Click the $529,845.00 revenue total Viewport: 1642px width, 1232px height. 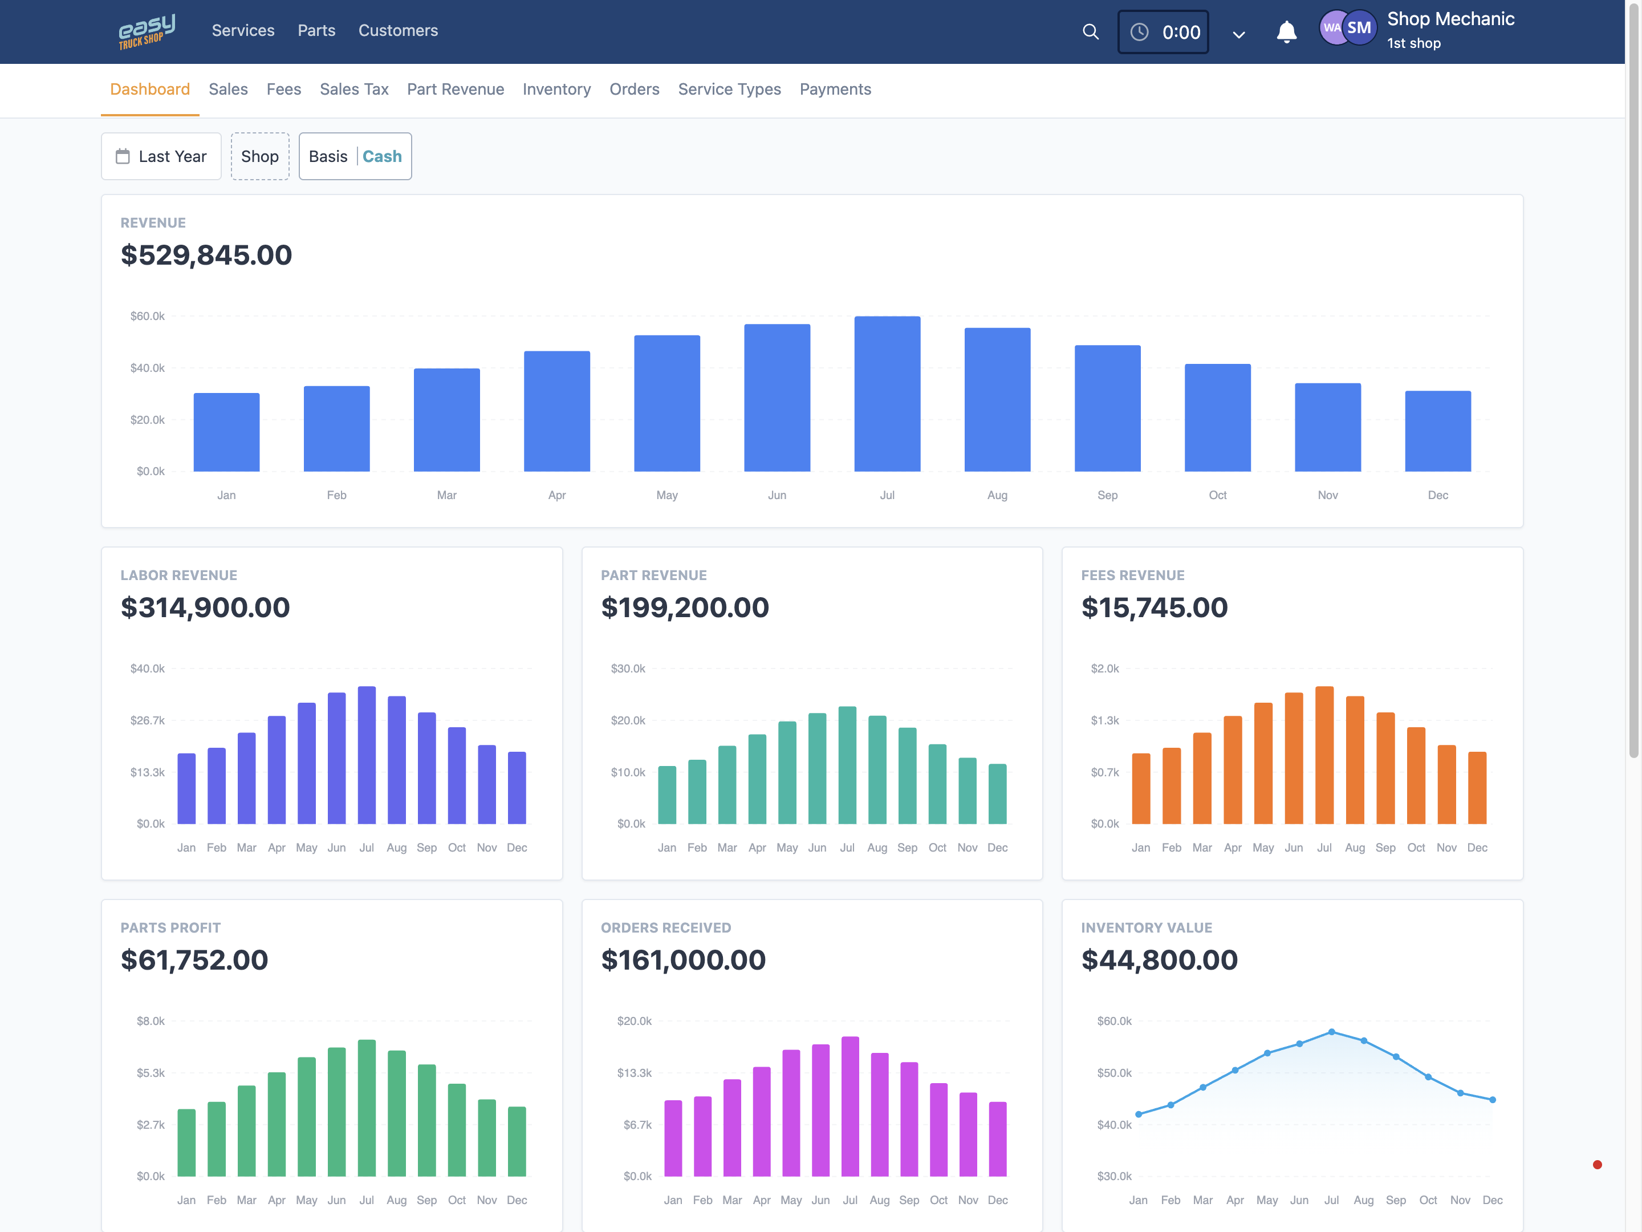click(206, 255)
